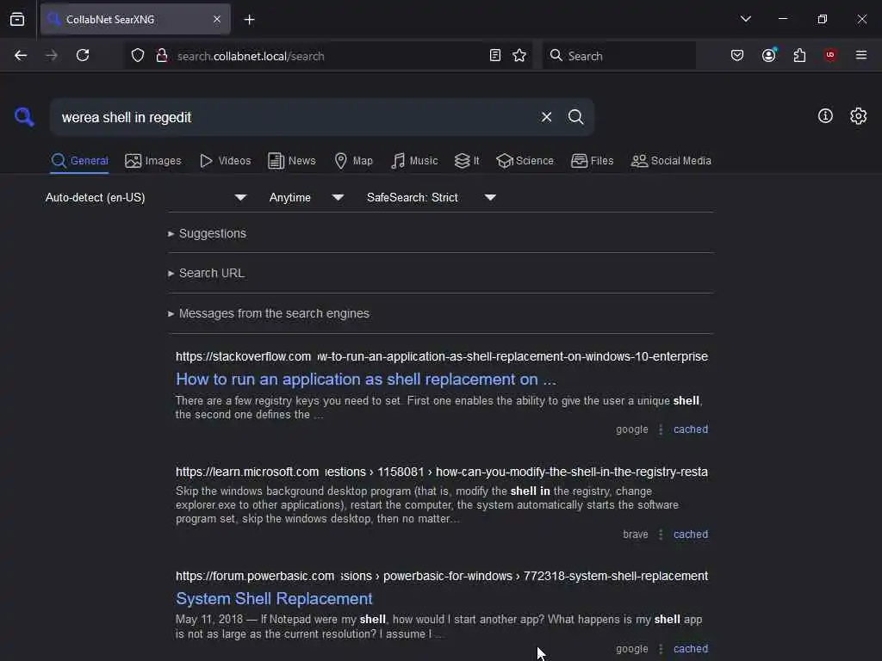Switch to Music category
This screenshot has height=661, width=882.
414,161
